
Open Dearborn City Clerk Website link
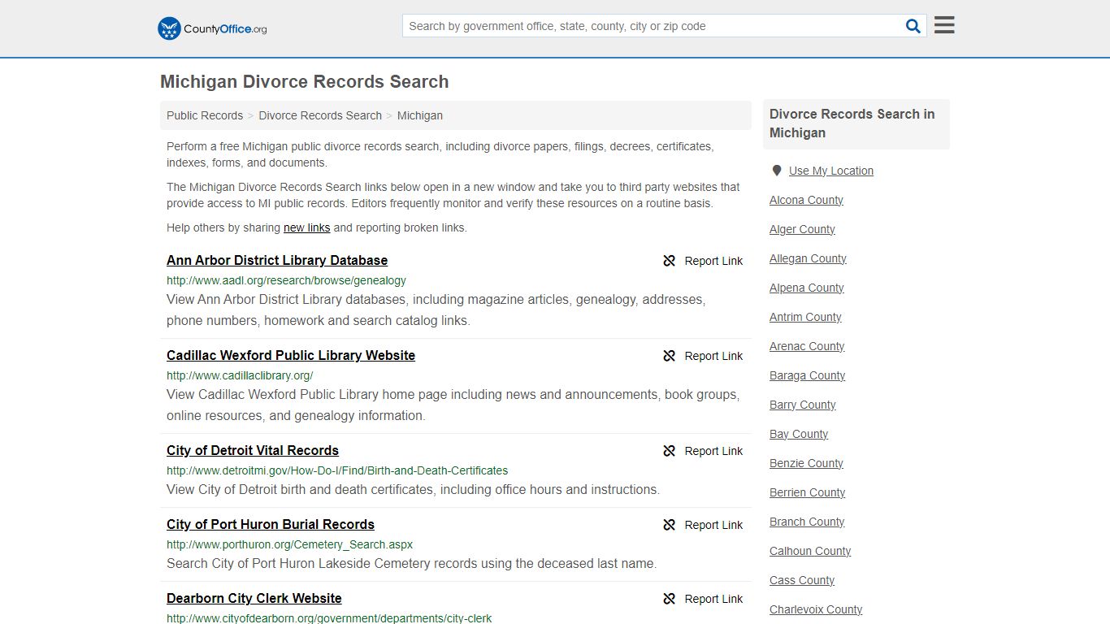tap(254, 598)
